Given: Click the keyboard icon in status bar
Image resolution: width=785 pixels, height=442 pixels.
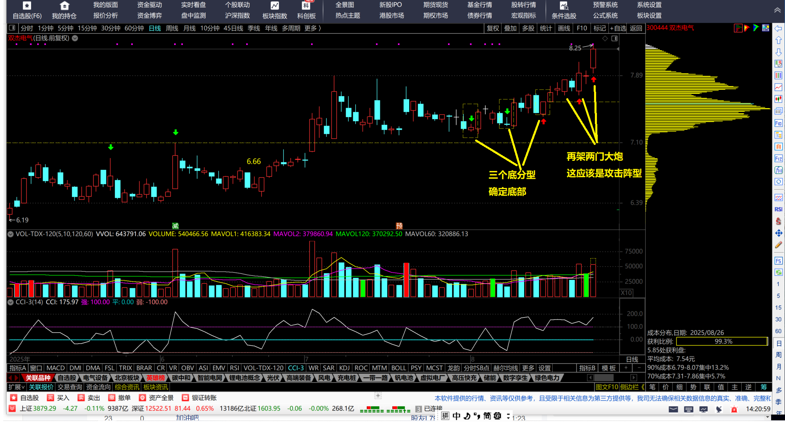Looking at the screenshot, I should 689,409.
